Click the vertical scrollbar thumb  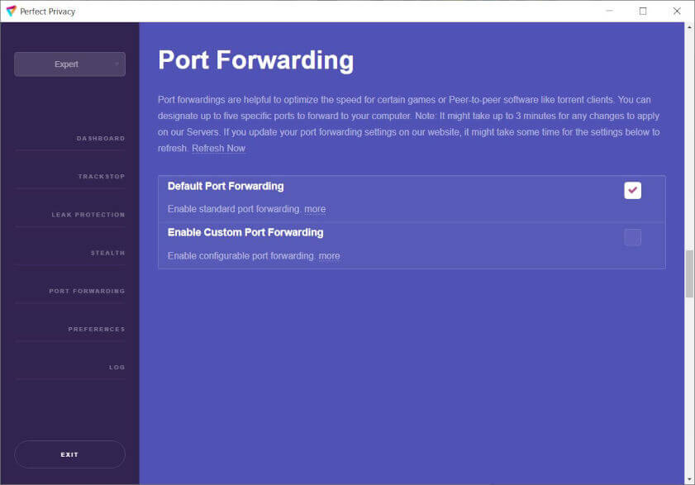tap(689, 273)
